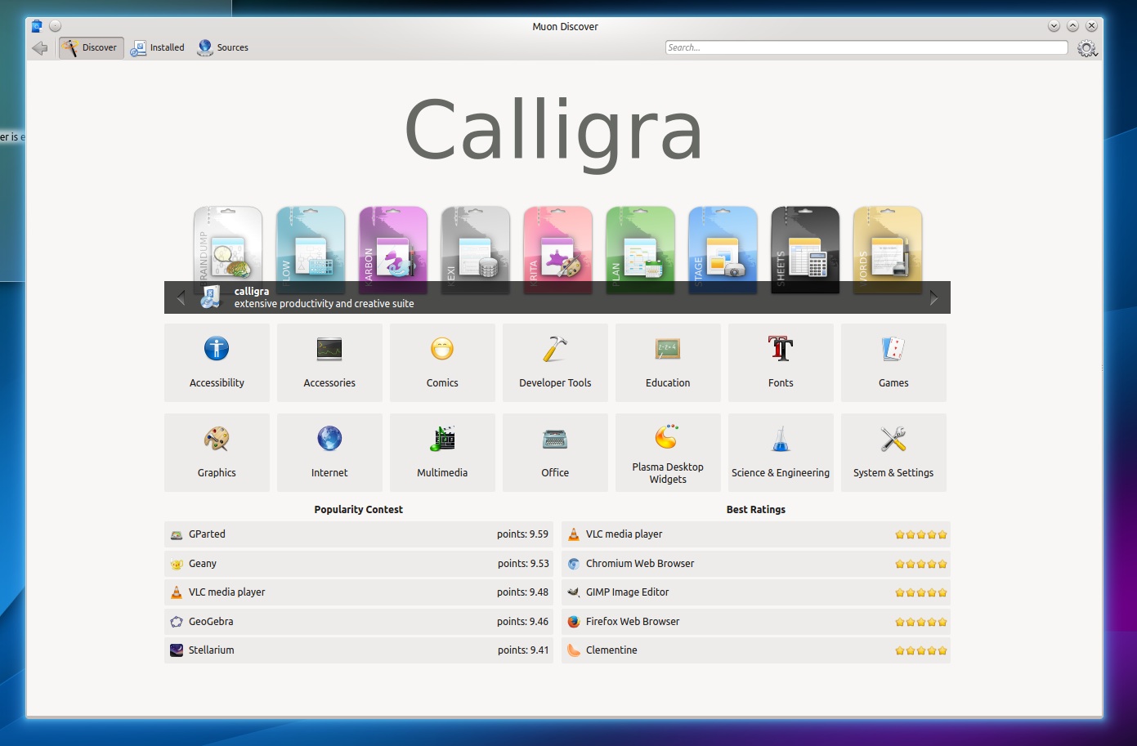Switch to the Installed tab

click(x=158, y=48)
